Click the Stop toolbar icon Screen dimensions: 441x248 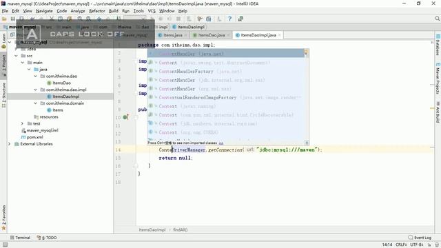pyautogui.click(x=178, y=19)
